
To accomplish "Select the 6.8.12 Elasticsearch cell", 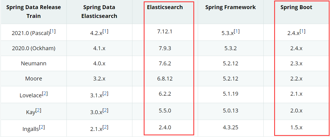I will click(x=165, y=79).
